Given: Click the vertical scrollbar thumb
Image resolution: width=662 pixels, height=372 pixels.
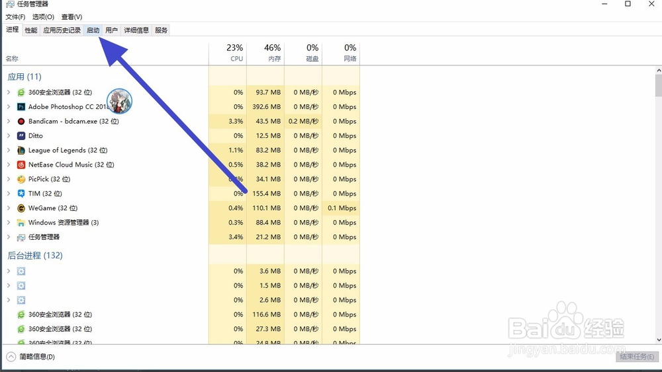Looking at the screenshot, I should [659, 85].
